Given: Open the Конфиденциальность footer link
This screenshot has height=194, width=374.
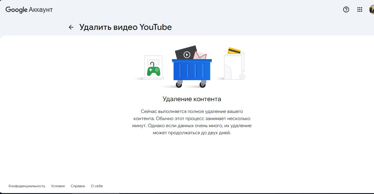Looking at the screenshot, I should coord(27,186).
